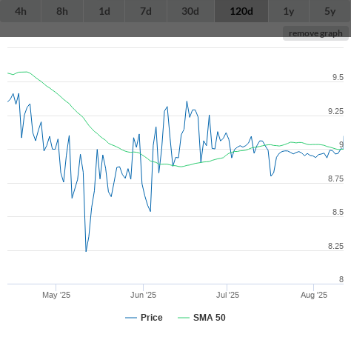Image resolution: width=351 pixels, height=337 pixels.
Task: Select the 4h time range tab
Action: pos(21,11)
